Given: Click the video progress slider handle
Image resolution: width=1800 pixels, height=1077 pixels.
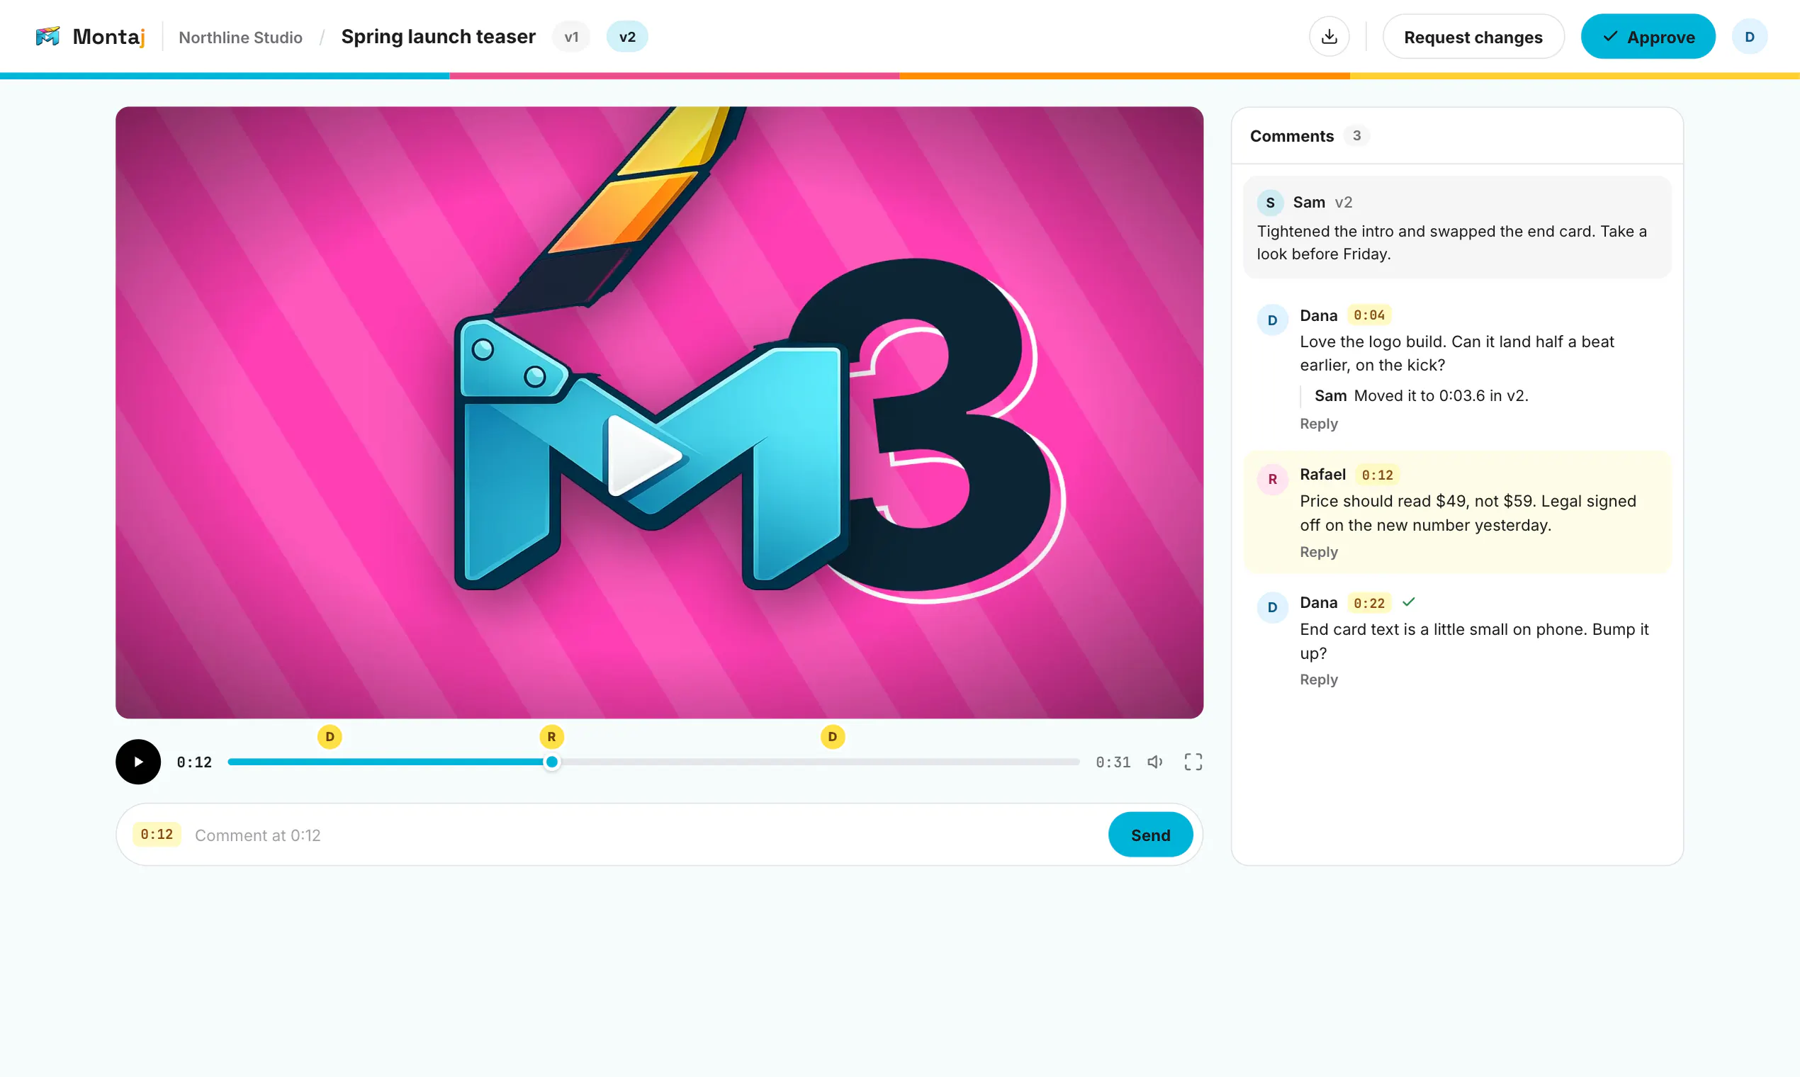Looking at the screenshot, I should coord(551,761).
